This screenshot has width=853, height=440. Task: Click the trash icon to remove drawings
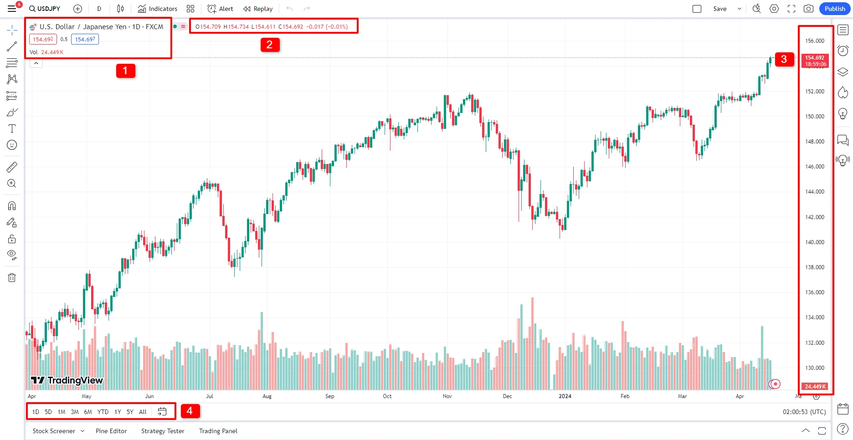click(12, 277)
